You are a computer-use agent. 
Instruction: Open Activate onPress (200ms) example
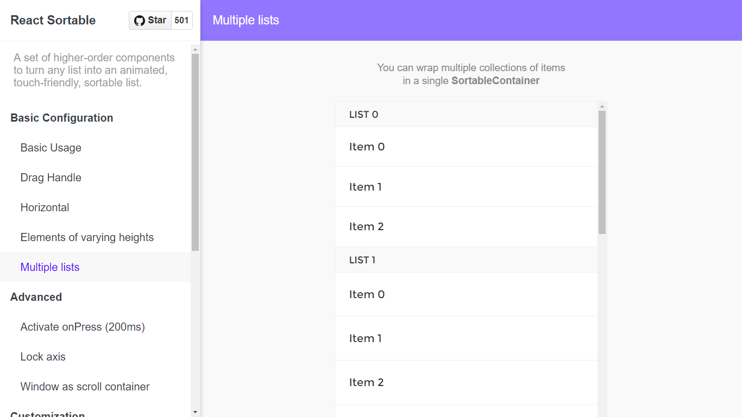point(82,326)
